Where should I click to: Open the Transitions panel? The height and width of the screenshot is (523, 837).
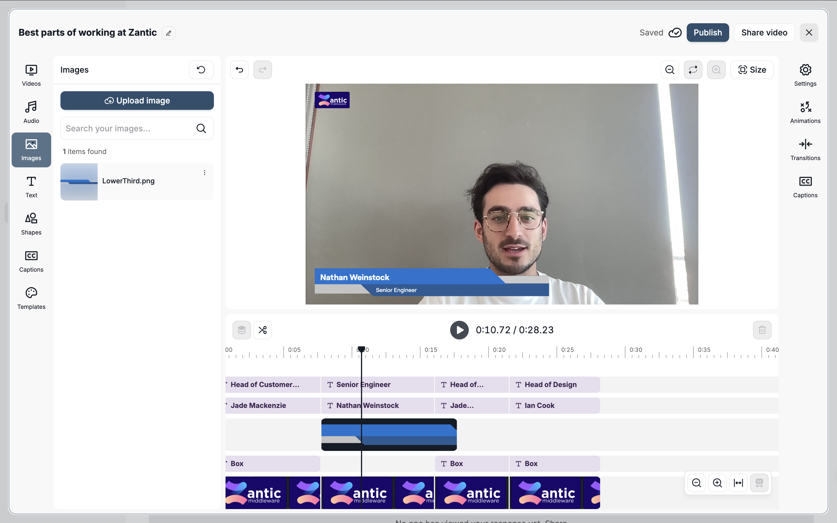[805, 149]
